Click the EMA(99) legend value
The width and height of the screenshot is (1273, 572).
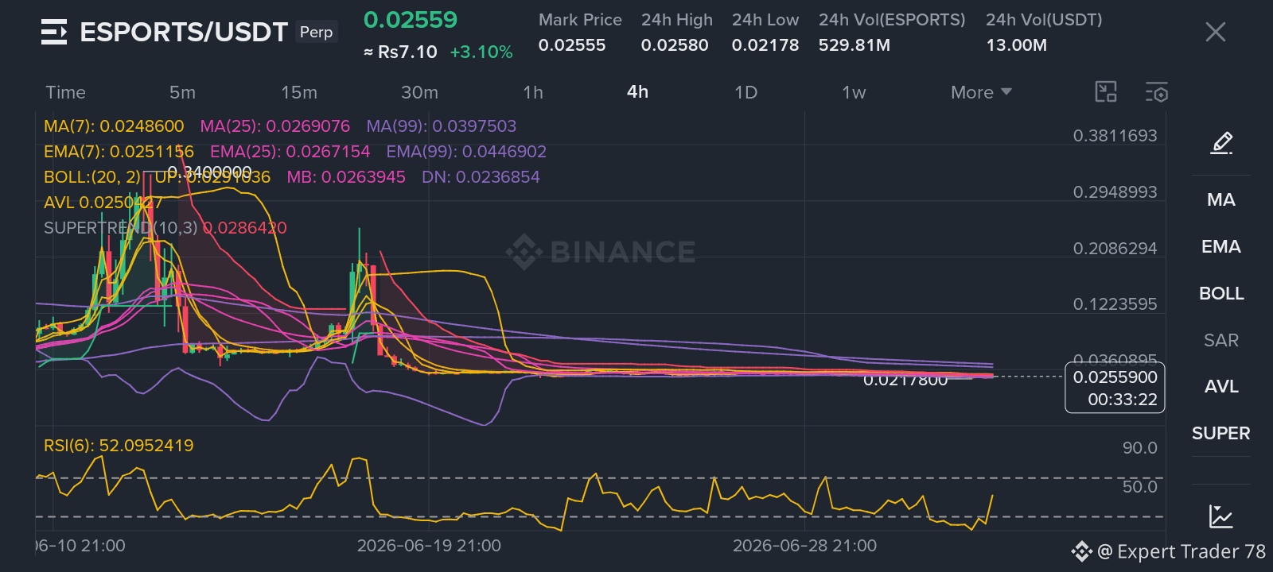466,152
